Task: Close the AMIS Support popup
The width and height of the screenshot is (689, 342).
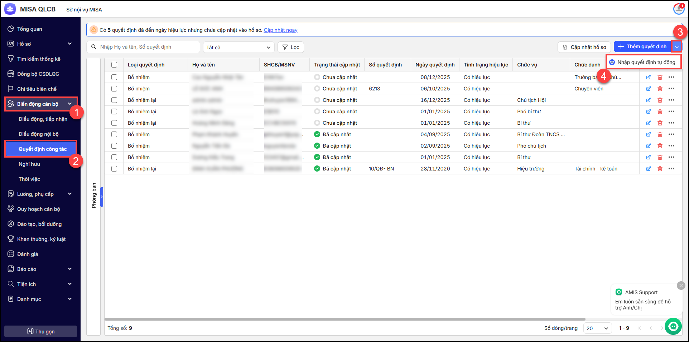Action: (681, 285)
